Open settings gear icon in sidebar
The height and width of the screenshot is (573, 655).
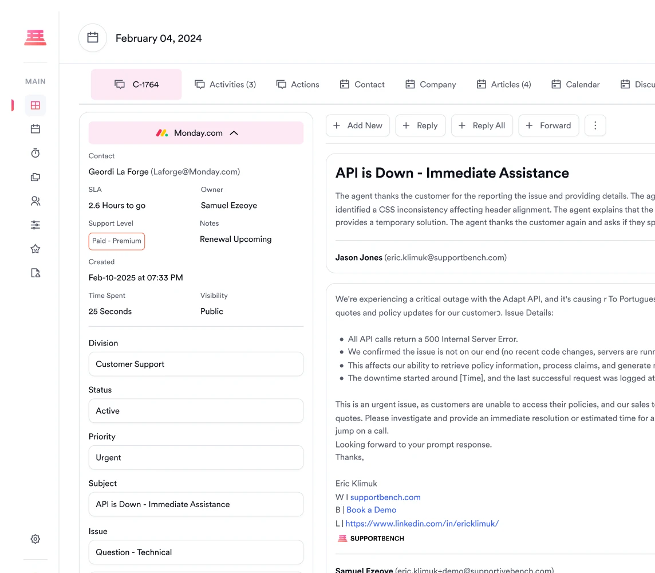click(35, 539)
